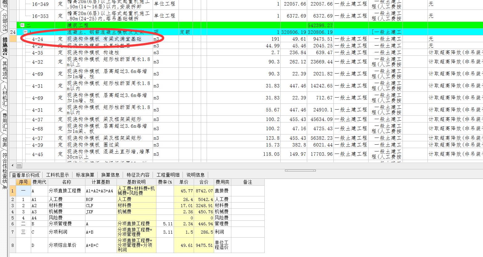Select quota code 4-68 row
This screenshot has height=257, width=483.
pyautogui.click(x=38, y=129)
